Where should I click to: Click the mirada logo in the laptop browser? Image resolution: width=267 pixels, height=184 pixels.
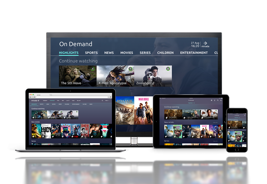pyautogui.click(x=35, y=101)
